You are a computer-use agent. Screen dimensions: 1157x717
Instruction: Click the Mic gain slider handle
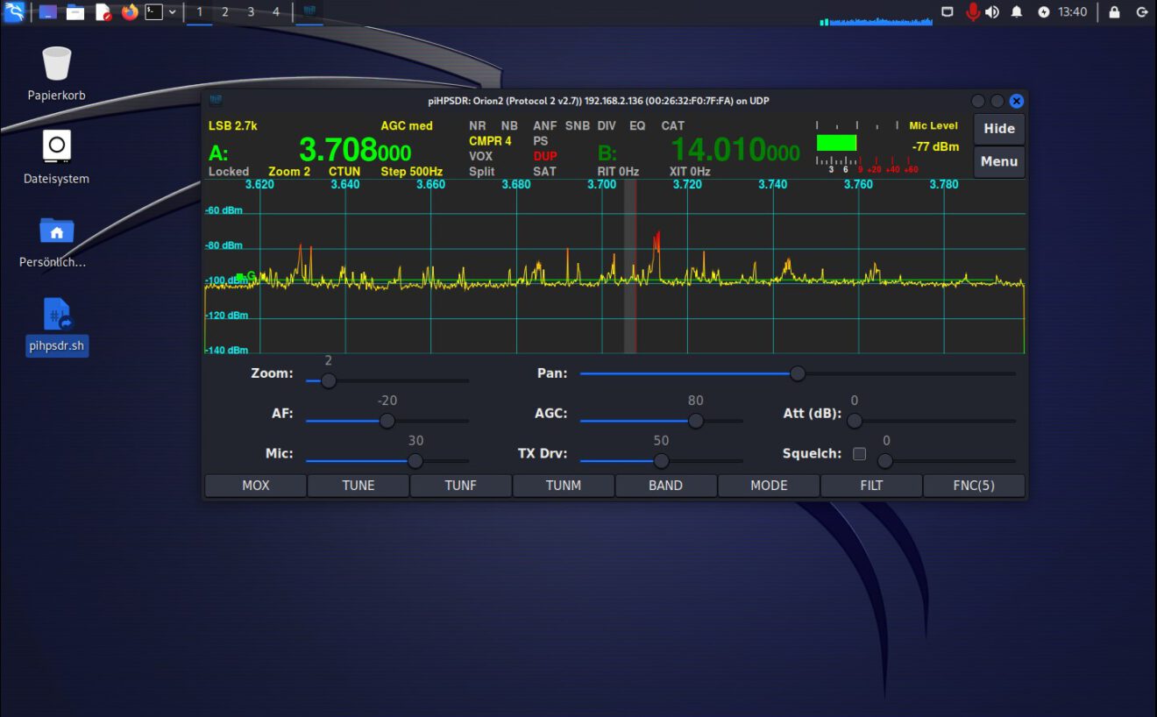(x=415, y=461)
